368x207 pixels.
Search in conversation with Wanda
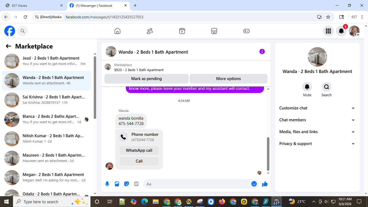327,87
